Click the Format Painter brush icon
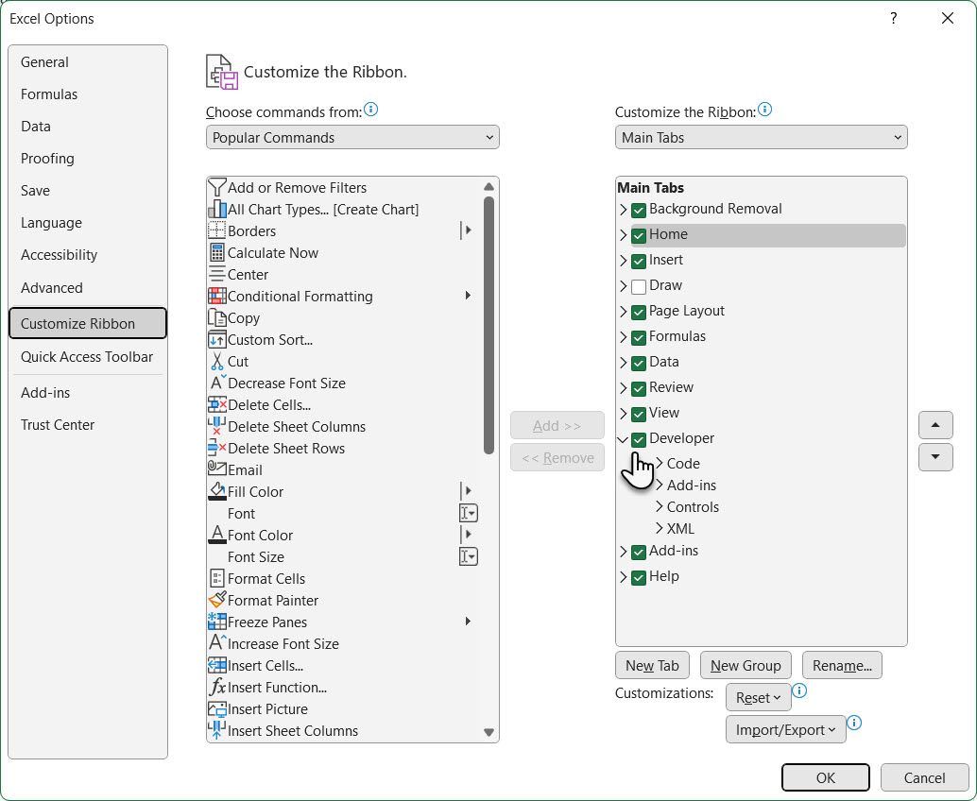The image size is (977, 801). (x=216, y=601)
